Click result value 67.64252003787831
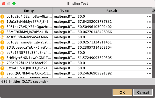Screen dimensions: 155x98 95,22
